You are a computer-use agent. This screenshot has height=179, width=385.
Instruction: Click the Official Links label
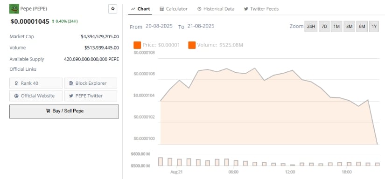click(x=23, y=69)
